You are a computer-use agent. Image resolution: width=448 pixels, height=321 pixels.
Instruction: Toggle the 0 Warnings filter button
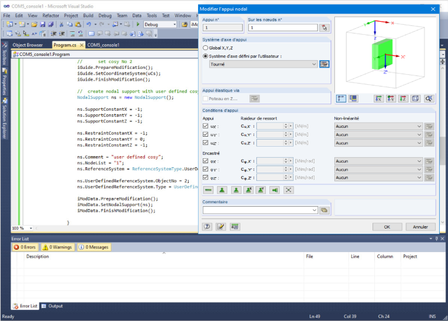(57, 247)
